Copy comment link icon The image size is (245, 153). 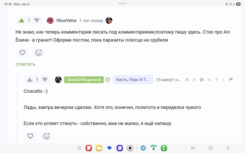tap(194, 80)
